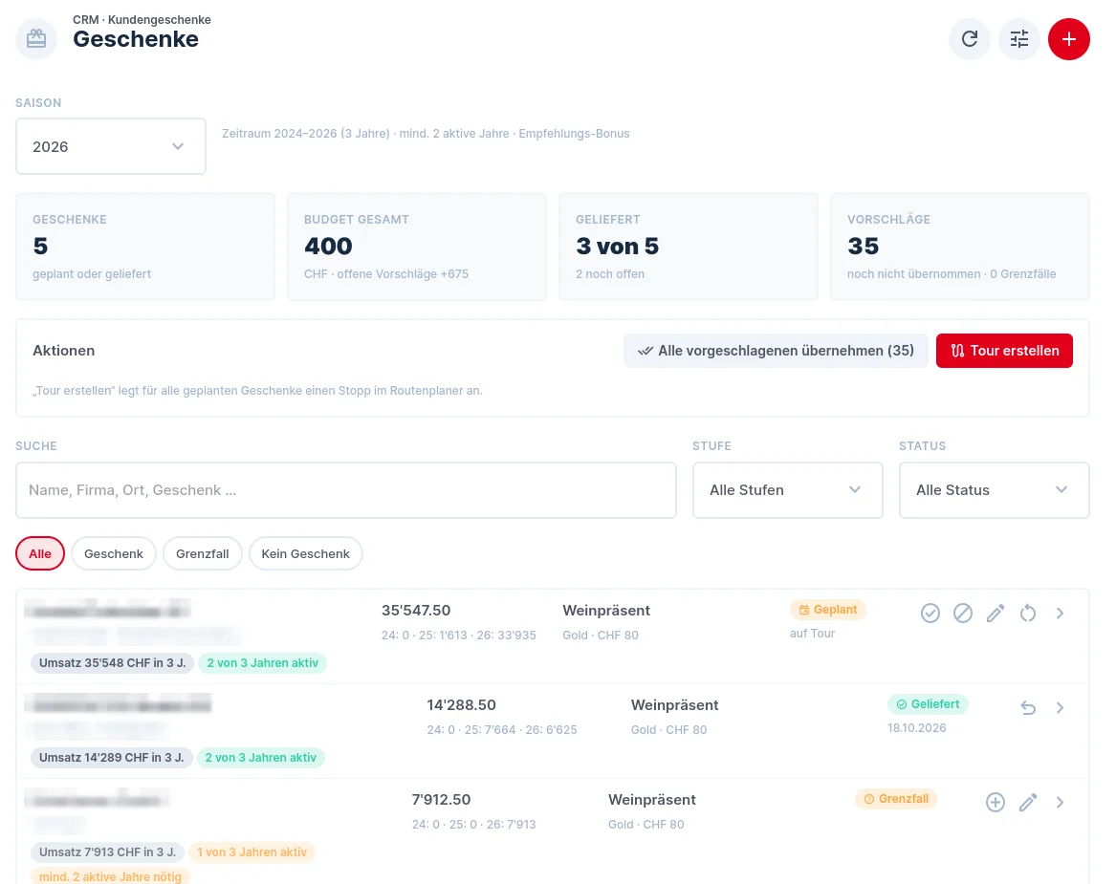Click the Geschenke stat card showing 5

pos(145,246)
